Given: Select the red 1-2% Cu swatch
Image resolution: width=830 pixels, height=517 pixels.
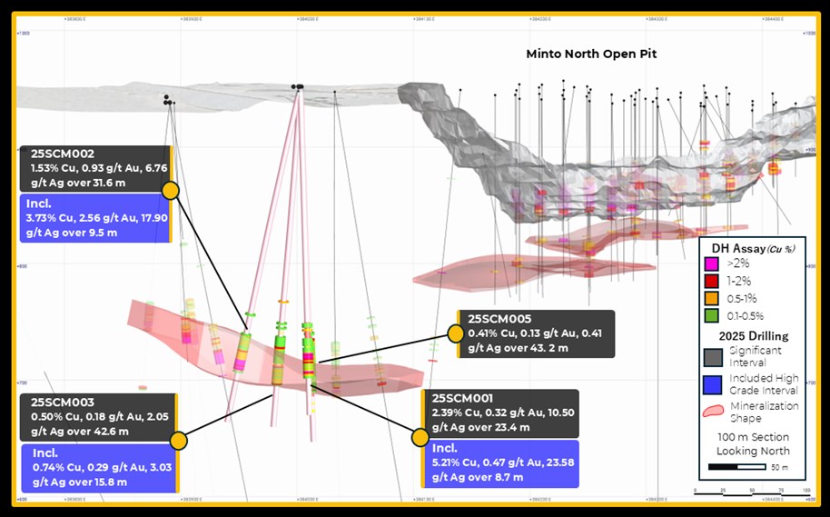Looking at the screenshot, I should [712, 281].
